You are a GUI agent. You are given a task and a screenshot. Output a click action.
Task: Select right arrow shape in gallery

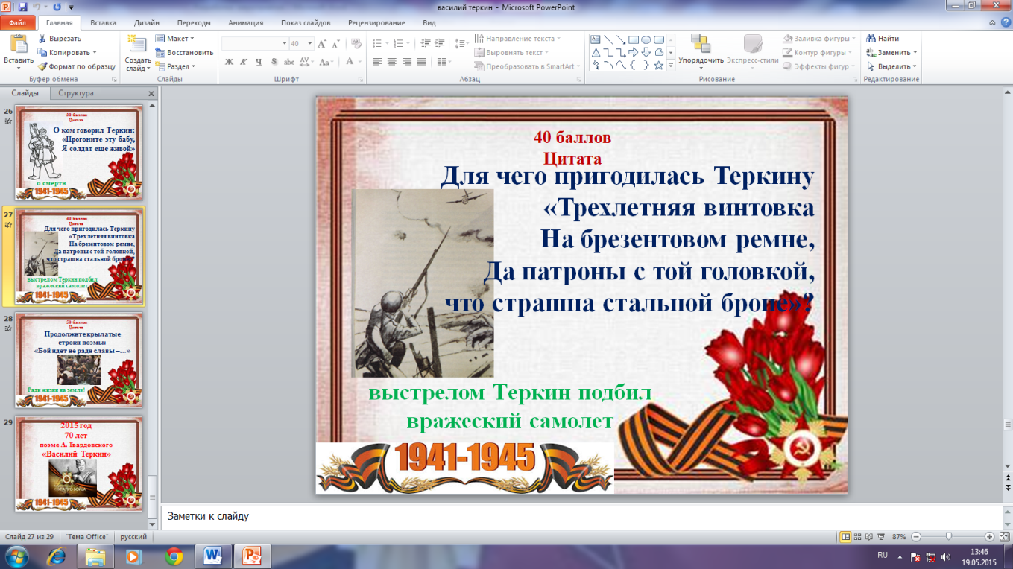(x=634, y=52)
